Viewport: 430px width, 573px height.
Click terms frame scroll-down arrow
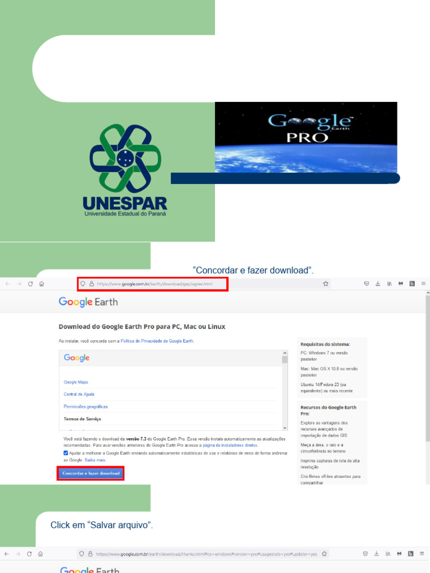click(285, 428)
